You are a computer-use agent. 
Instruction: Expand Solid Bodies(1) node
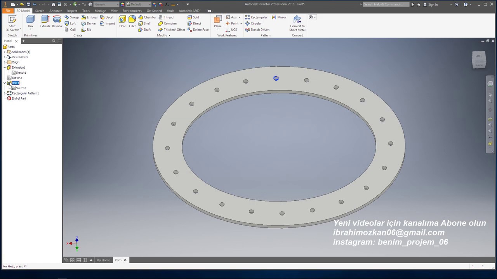pos(5,52)
